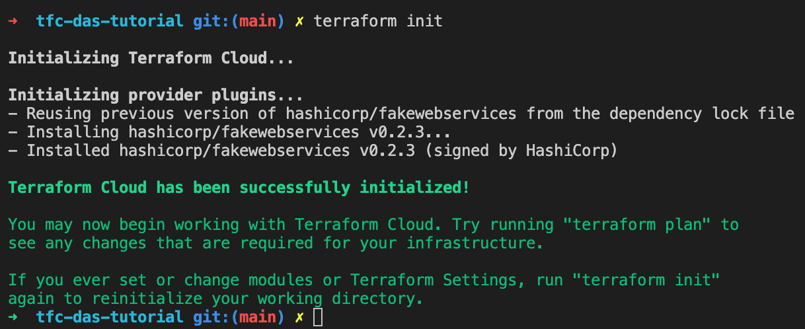The image size is (805, 329).
Task: Click the terminal cursor block at the prompt
Action: (x=319, y=318)
